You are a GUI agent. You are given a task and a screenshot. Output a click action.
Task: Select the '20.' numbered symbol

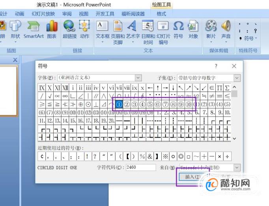point(111,121)
